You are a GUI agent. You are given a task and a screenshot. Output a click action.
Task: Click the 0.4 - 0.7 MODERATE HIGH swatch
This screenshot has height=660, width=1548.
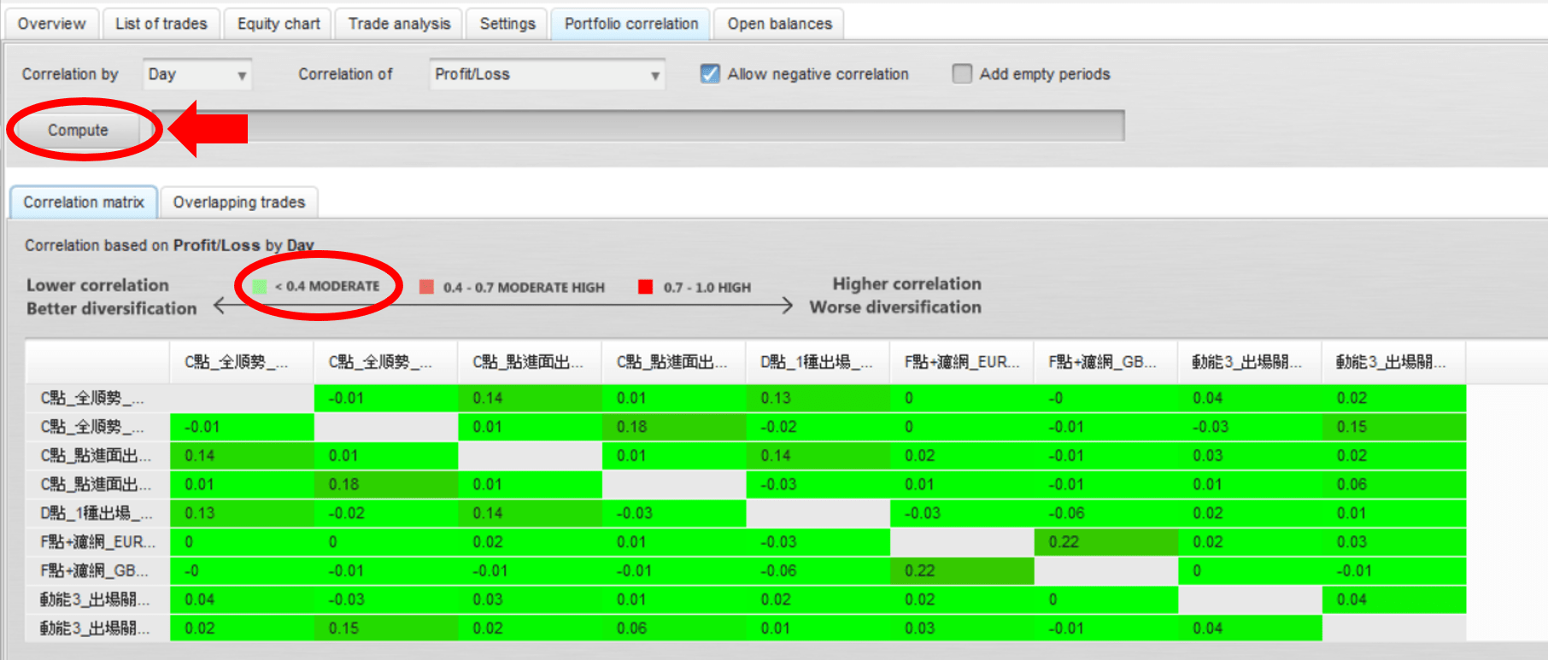[x=426, y=287]
